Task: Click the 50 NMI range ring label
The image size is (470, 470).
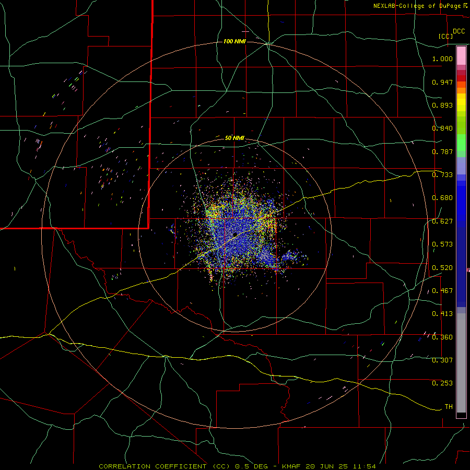Action: coord(234,138)
